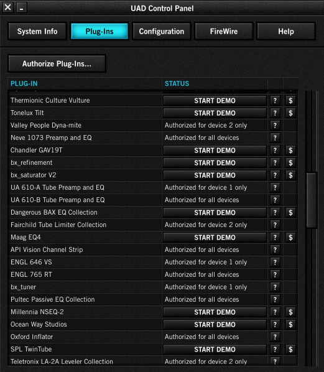Start demo for SPL TwinTube

point(215,349)
